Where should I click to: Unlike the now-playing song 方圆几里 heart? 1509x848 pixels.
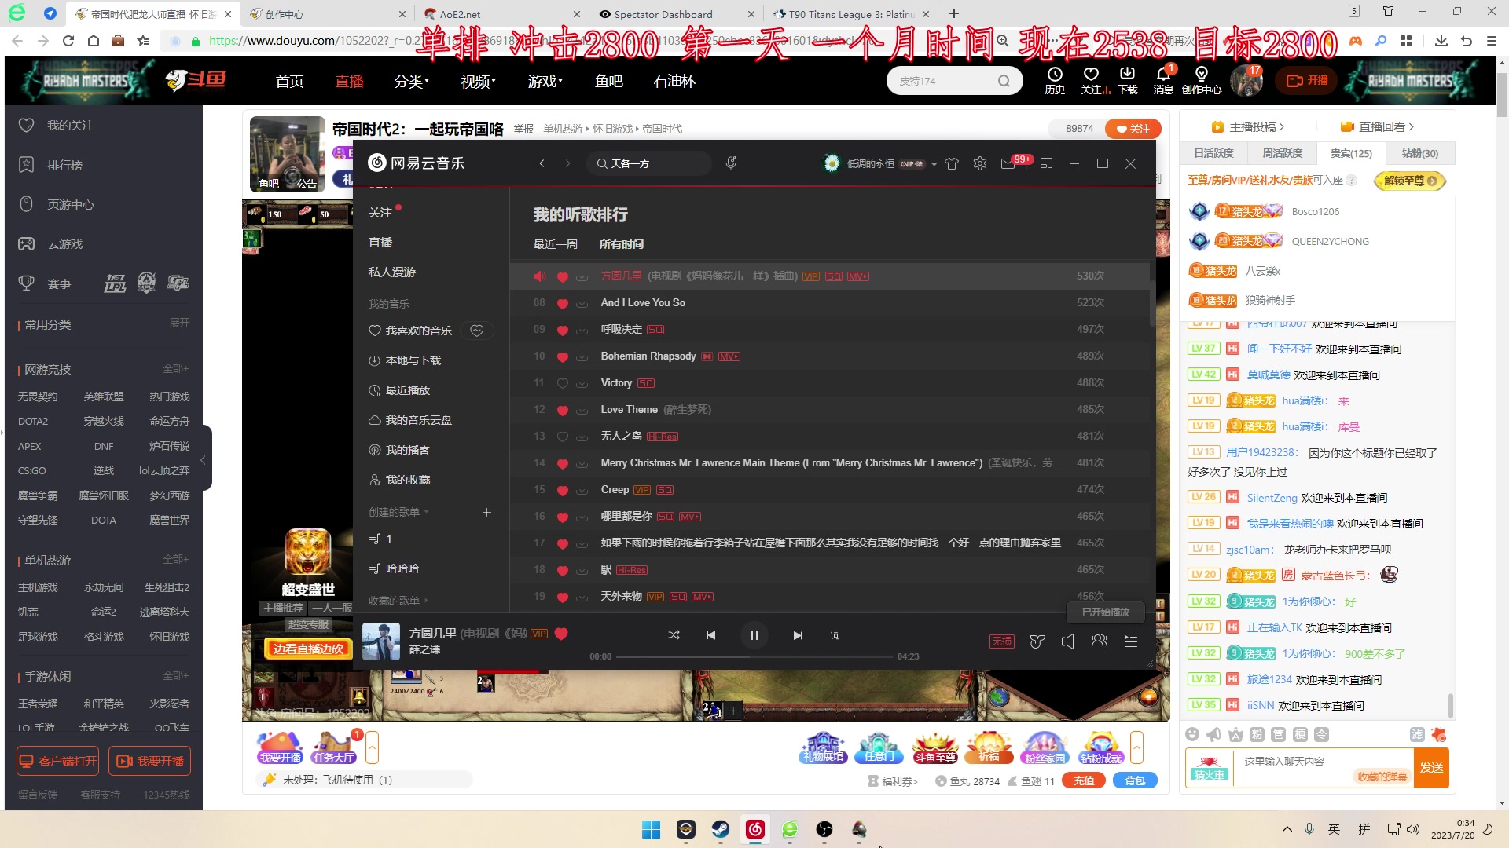561,634
